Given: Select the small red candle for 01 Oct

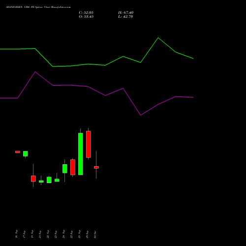Looking at the screenshot, I should tap(96, 167).
